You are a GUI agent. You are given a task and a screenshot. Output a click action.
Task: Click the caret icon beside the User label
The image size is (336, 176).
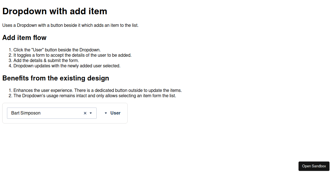106,113
